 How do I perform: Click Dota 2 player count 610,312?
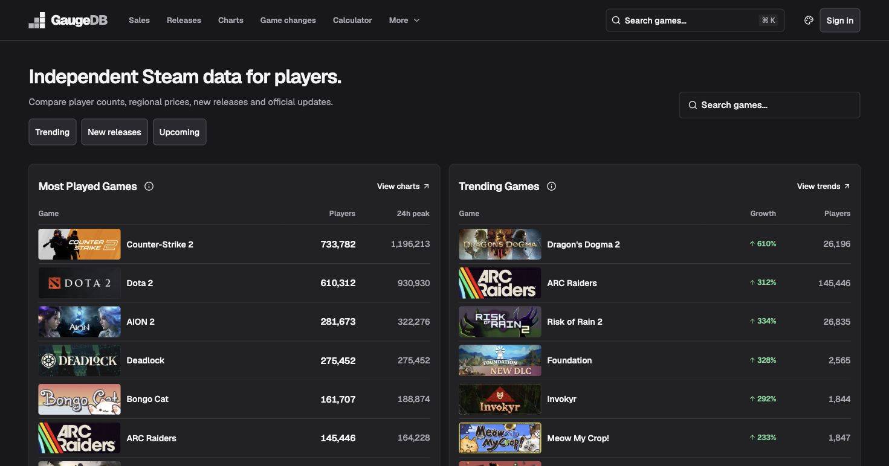(x=338, y=283)
